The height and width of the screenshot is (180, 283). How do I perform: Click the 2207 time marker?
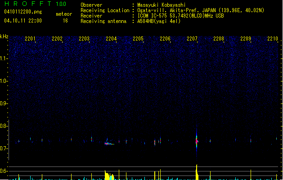pyautogui.click(x=192, y=39)
